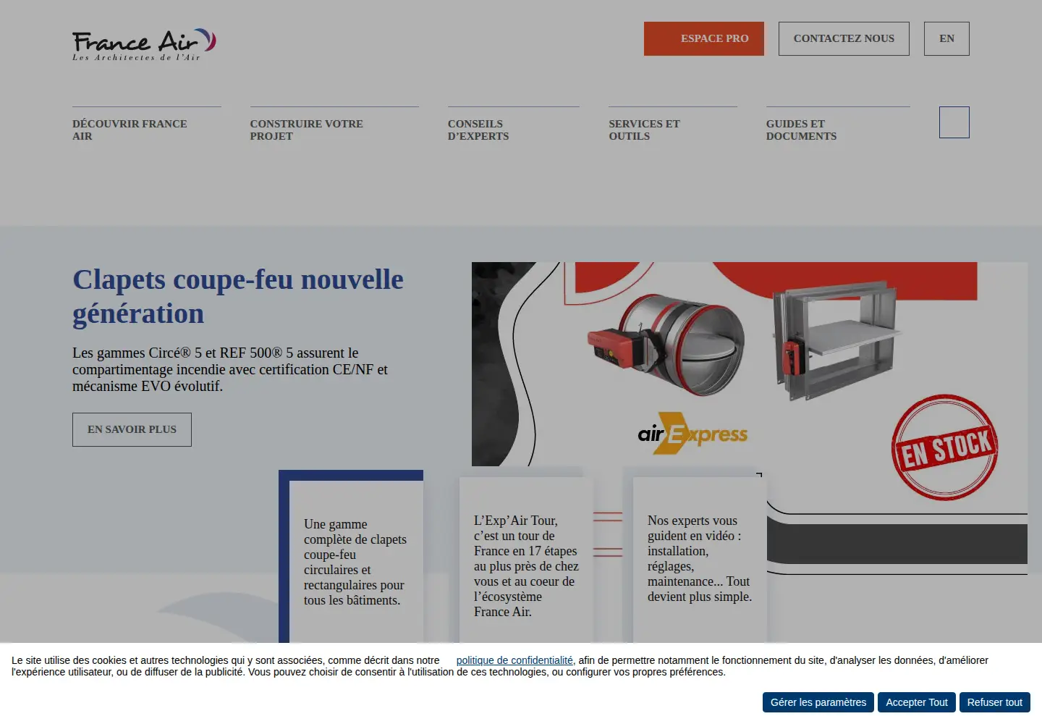Click the France Air logo
This screenshot has width=1042, height=724.
coord(144,44)
